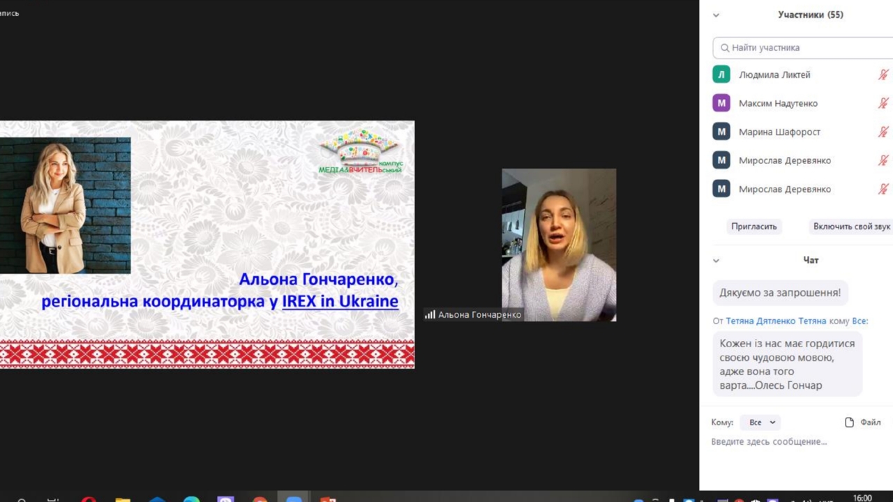The height and width of the screenshot is (502, 893).
Task: Open the Кому recipient dropdown 'Все'
Action: point(762,423)
